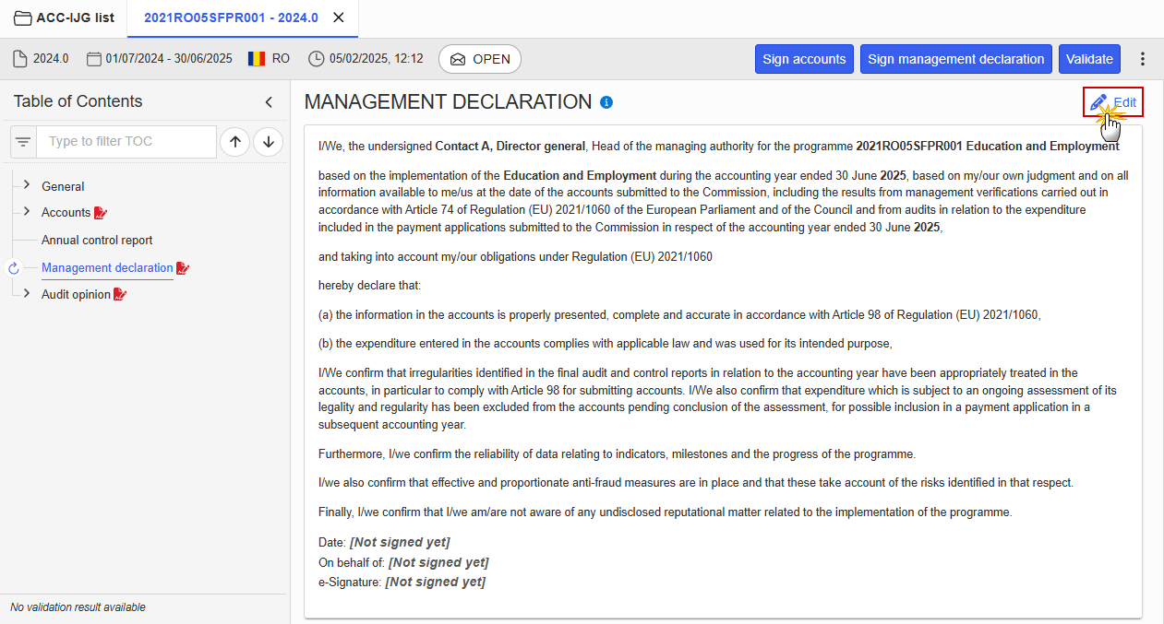Viewport: 1164px width, 624px height.
Task: Open Management declaration section
Action: point(107,267)
